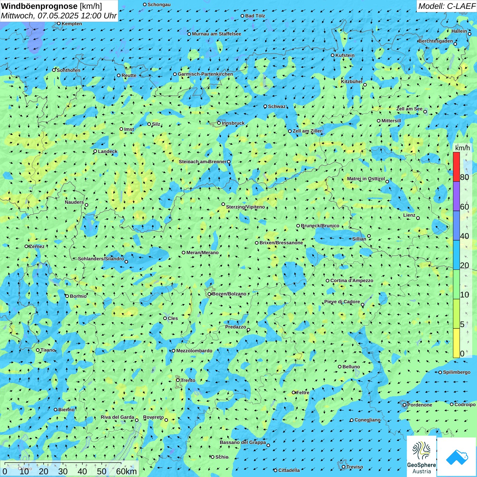Click the Zernez city label
Viewport: 477px width, 477px height.
[37, 246]
